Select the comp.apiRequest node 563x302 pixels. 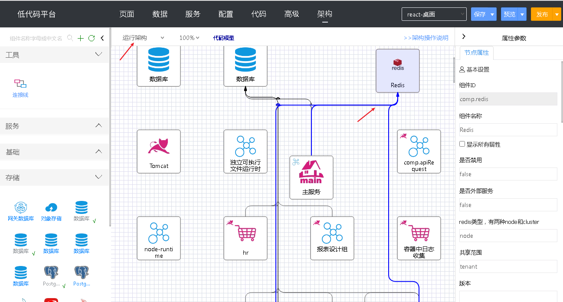(419, 151)
